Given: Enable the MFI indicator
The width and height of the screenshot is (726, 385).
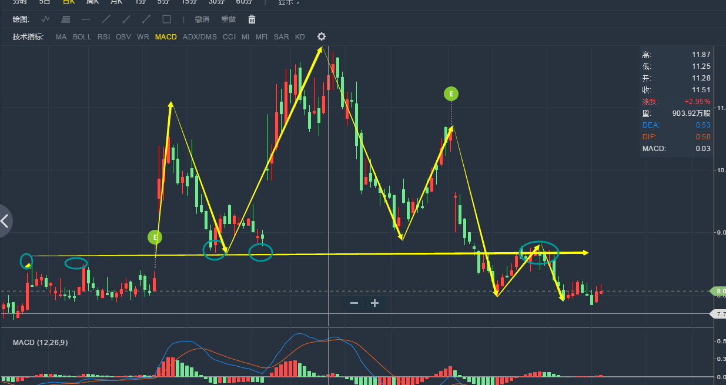Looking at the screenshot, I should (262, 36).
